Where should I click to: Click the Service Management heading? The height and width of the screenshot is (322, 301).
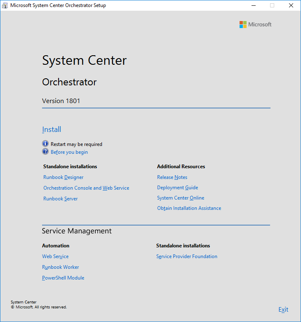[x=77, y=231]
